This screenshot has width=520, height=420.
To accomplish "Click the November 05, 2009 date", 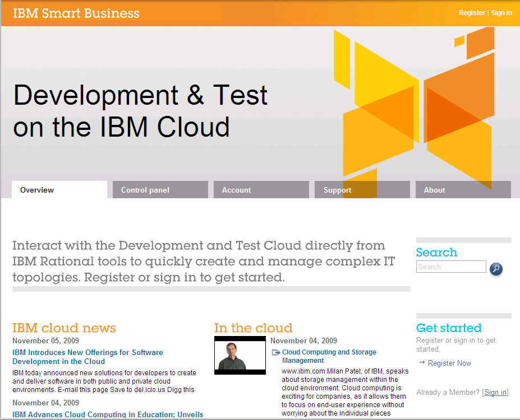I will [x=46, y=340].
